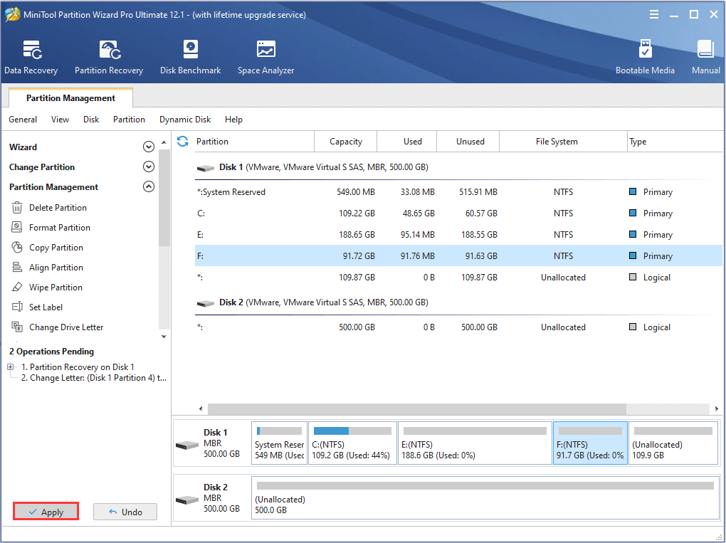Sort by the Partition column header
The width and height of the screenshot is (726, 543).
[254, 141]
